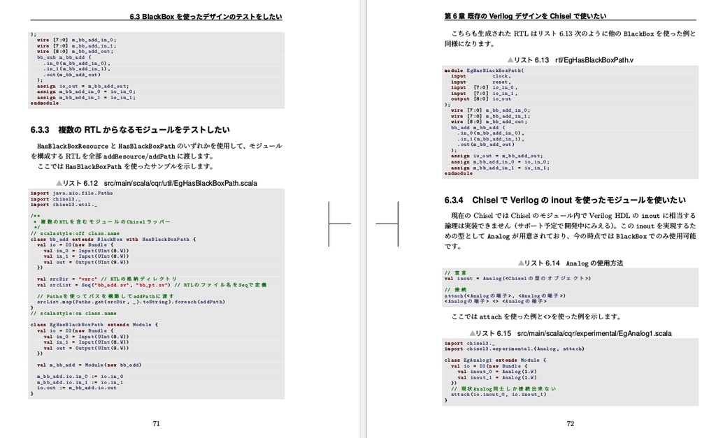Click the 'io.out := m_bb_add.io.out' line
Screen dimensions: 716x438
pos(77,388)
